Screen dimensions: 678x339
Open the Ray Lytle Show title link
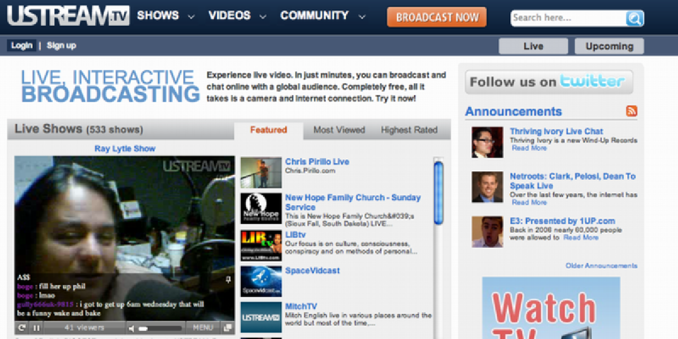click(x=125, y=149)
